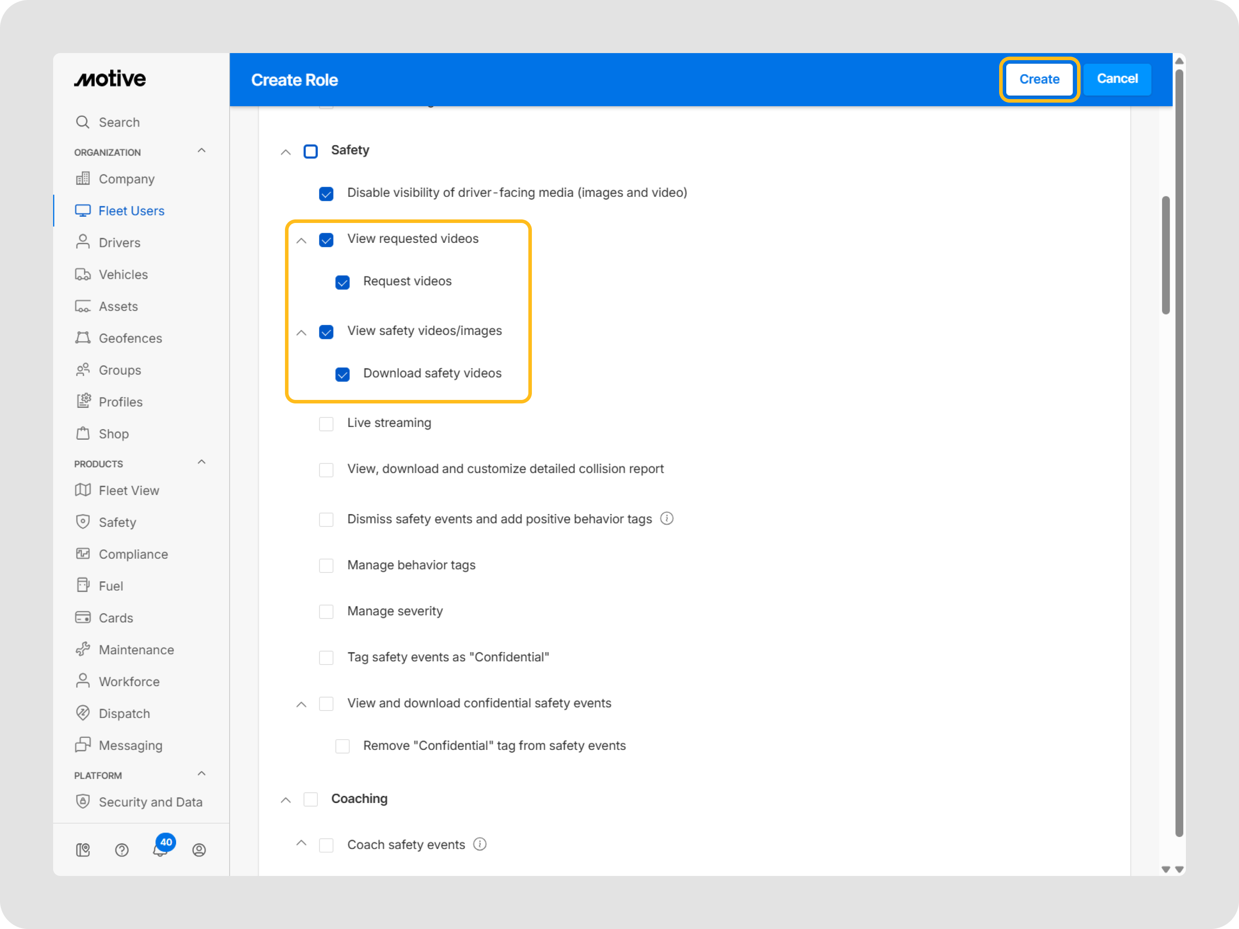The image size is (1239, 929).
Task: Check the Coaching section checkbox
Action: coord(311,799)
